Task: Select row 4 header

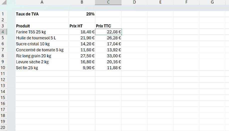Action: [3, 32]
